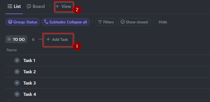
Task: Click the Name column header
Action: [x=12, y=50]
